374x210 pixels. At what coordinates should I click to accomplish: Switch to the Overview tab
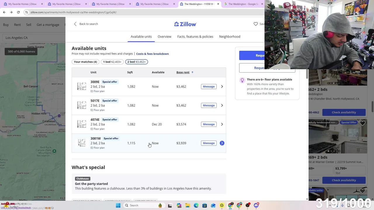165,36
